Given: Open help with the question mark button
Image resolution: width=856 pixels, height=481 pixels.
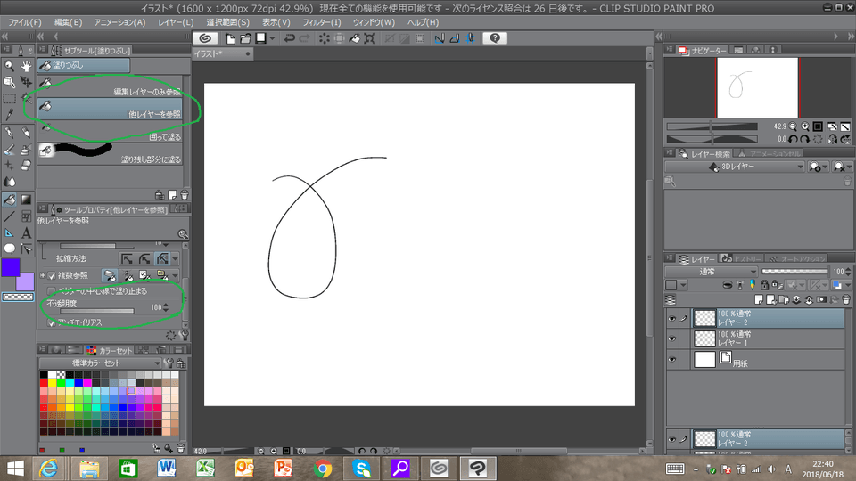Looking at the screenshot, I should click(x=495, y=38).
